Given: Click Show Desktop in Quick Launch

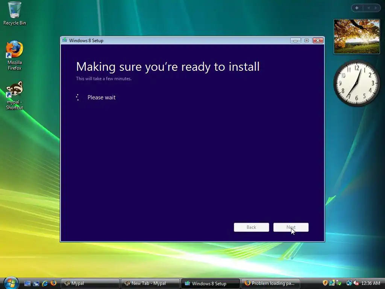Looking at the screenshot, I should coord(27,283).
